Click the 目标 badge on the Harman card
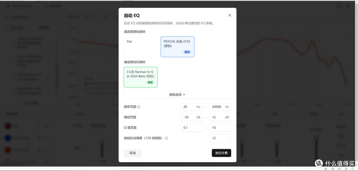 (150, 82)
